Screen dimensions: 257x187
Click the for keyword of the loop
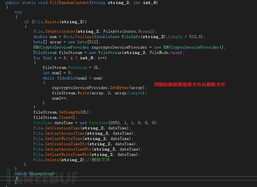[x=37, y=58]
